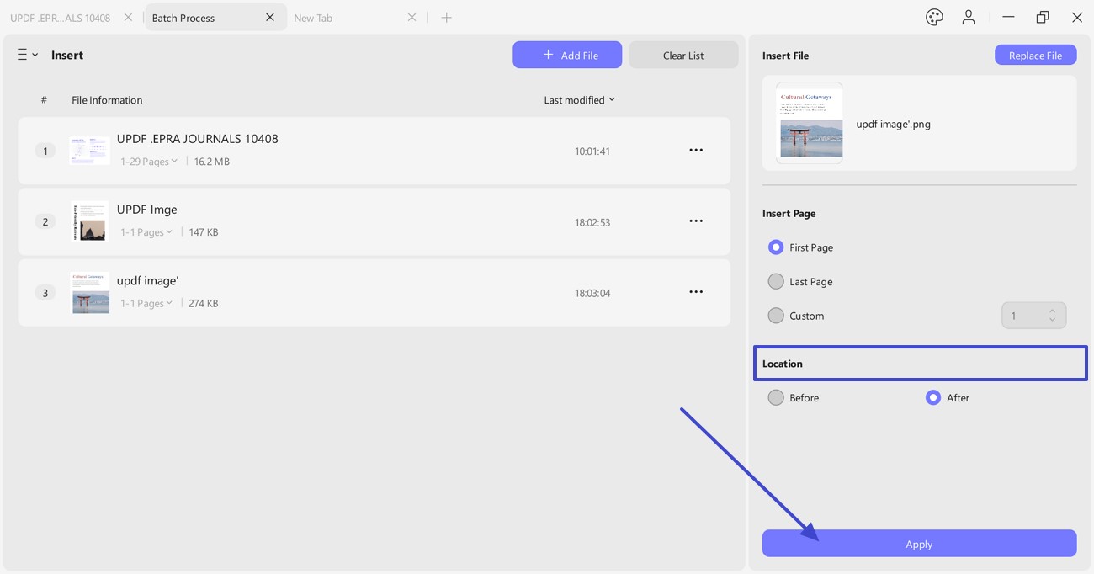Click the file name UPDF .EPRA JOURNALS 10408
The height and width of the screenshot is (574, 1094).
pyautogui.click(x=197, y=139)
